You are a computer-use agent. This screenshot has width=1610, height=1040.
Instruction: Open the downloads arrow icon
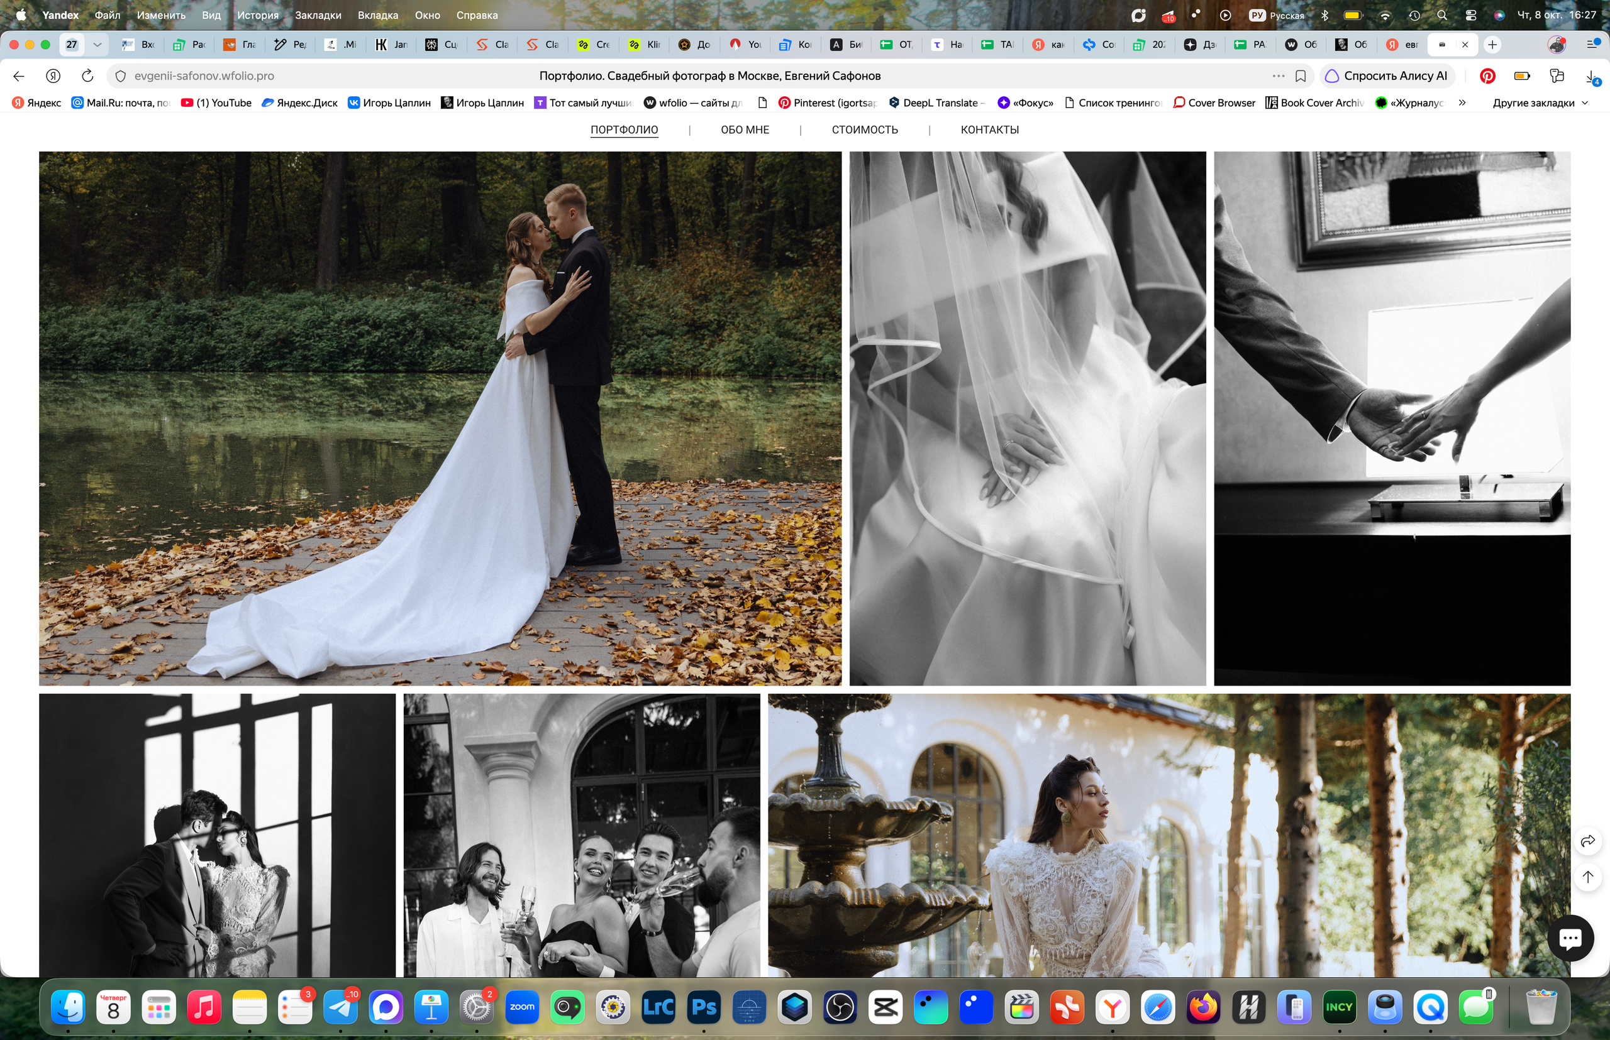tap(1592, 76)
